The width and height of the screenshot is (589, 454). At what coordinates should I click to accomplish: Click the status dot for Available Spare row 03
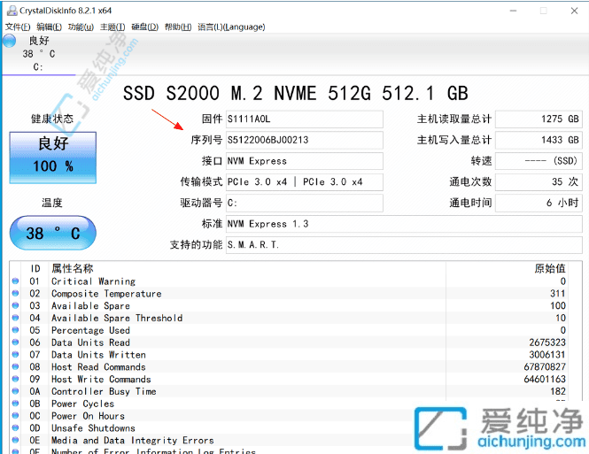pyautogui.click(x=15, y=306)
